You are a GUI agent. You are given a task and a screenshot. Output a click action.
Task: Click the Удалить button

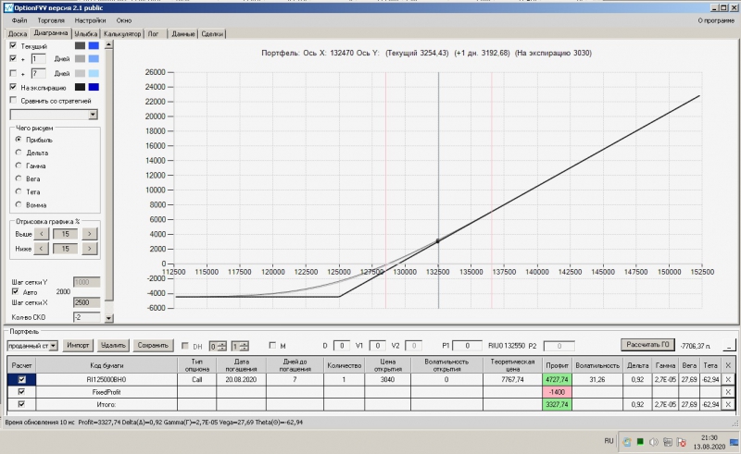(x=113, y=345)
